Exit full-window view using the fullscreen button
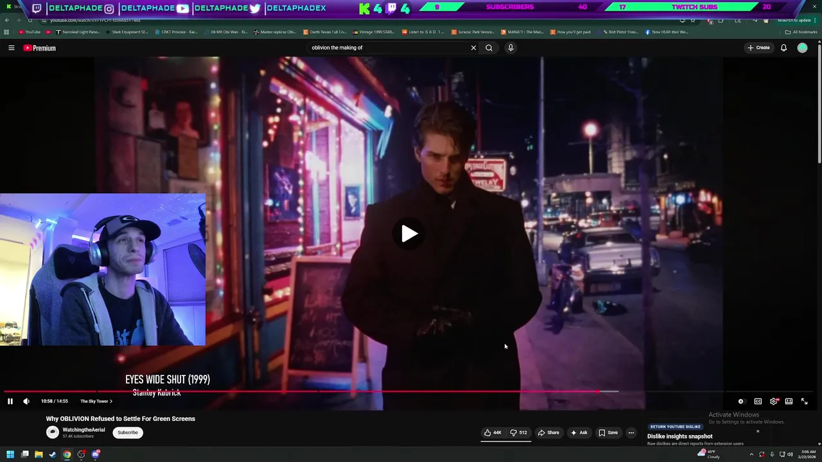822x462 pixels. pos(804,401)
